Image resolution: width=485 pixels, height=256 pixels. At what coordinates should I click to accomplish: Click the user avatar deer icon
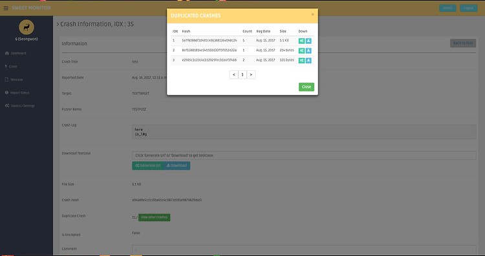pos(27,27)
